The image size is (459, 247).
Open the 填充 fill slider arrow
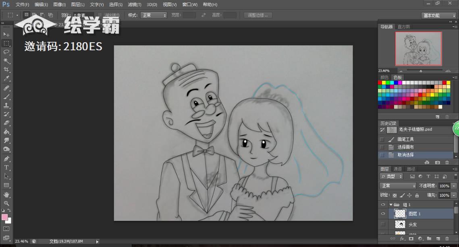coord(454,195)
